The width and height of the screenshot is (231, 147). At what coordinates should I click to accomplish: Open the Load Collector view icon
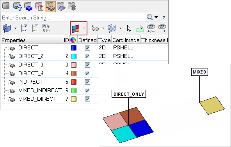pos(39,7)
